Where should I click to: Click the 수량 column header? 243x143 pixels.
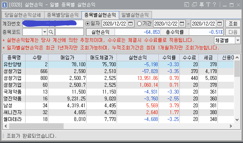click(x=37, y=57)
